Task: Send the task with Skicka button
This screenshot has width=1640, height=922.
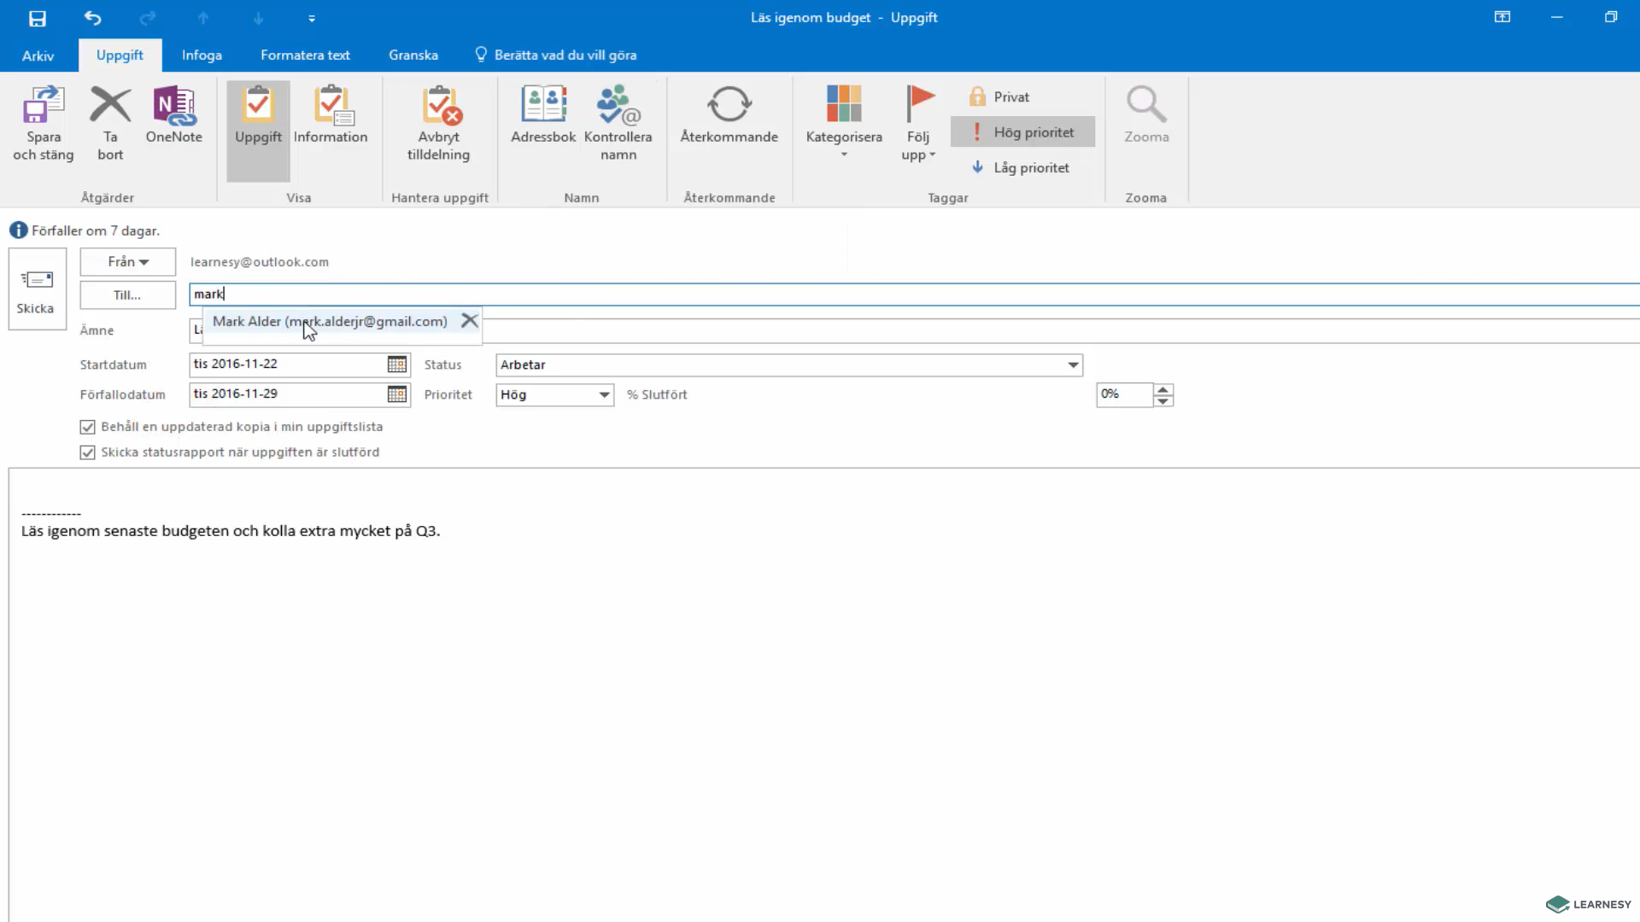Action: pos(37,289)
